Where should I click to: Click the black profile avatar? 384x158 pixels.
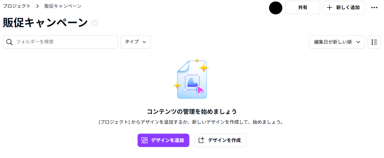[x=276, y=8]
